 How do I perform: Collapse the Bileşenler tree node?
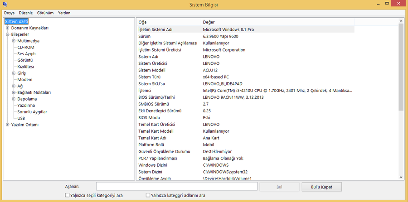coord(8,34)
